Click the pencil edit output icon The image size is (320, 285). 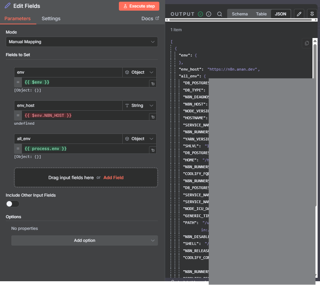(299, 14)
